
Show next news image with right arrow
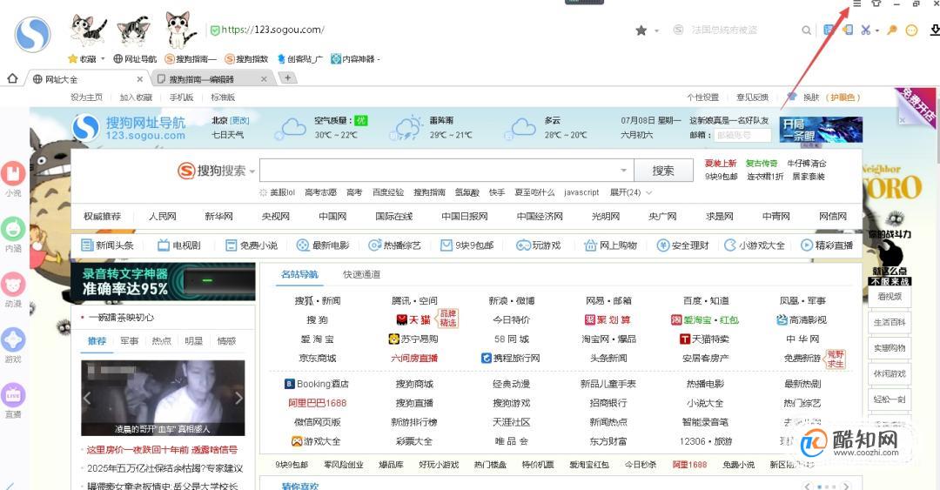(238, 398)
